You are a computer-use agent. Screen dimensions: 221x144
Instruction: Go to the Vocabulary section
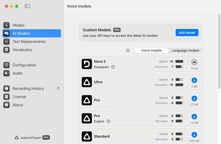(22, 50)
